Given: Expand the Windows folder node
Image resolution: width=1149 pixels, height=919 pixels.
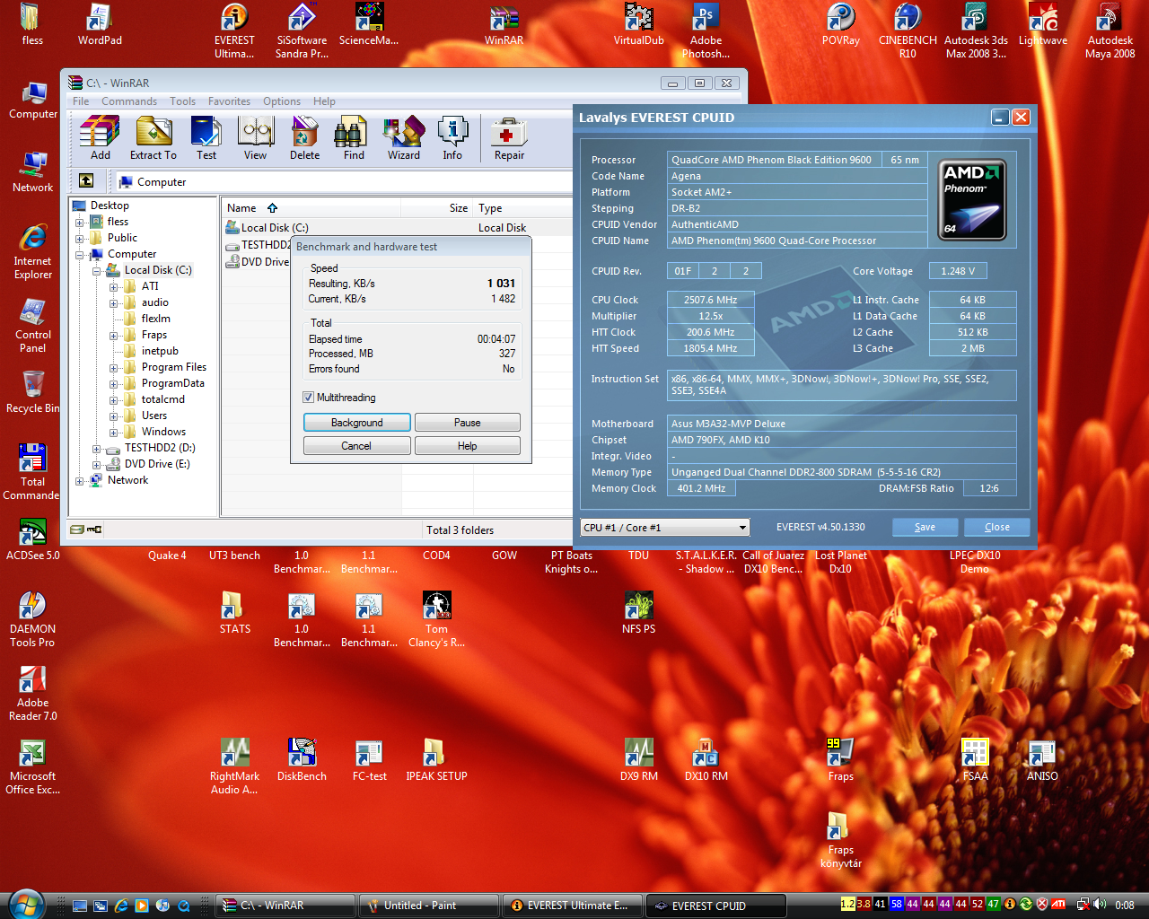Looking at the screenshot, I should tap(114, 432).
